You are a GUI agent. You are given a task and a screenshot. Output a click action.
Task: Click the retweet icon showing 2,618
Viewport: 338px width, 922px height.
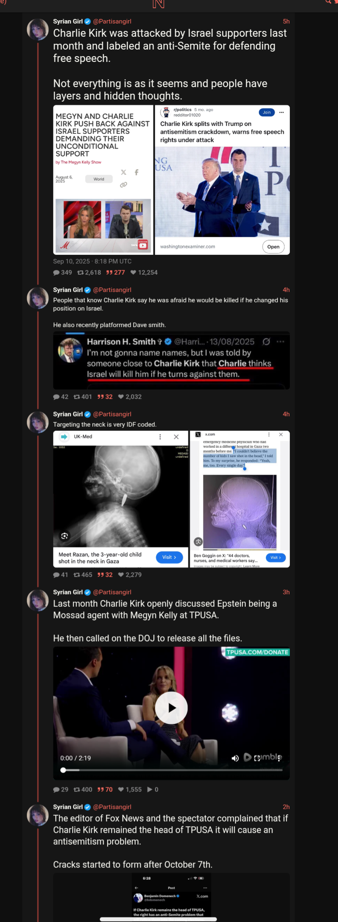(x=80, y=273)
